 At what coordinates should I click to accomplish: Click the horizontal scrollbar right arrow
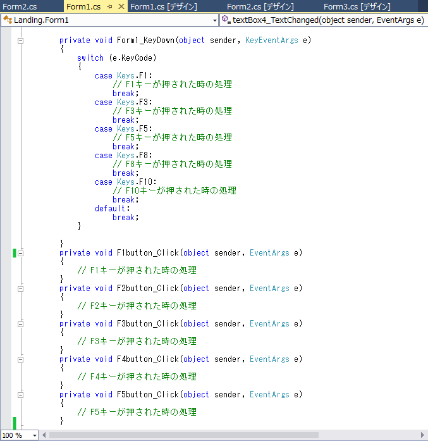point(422,435)
